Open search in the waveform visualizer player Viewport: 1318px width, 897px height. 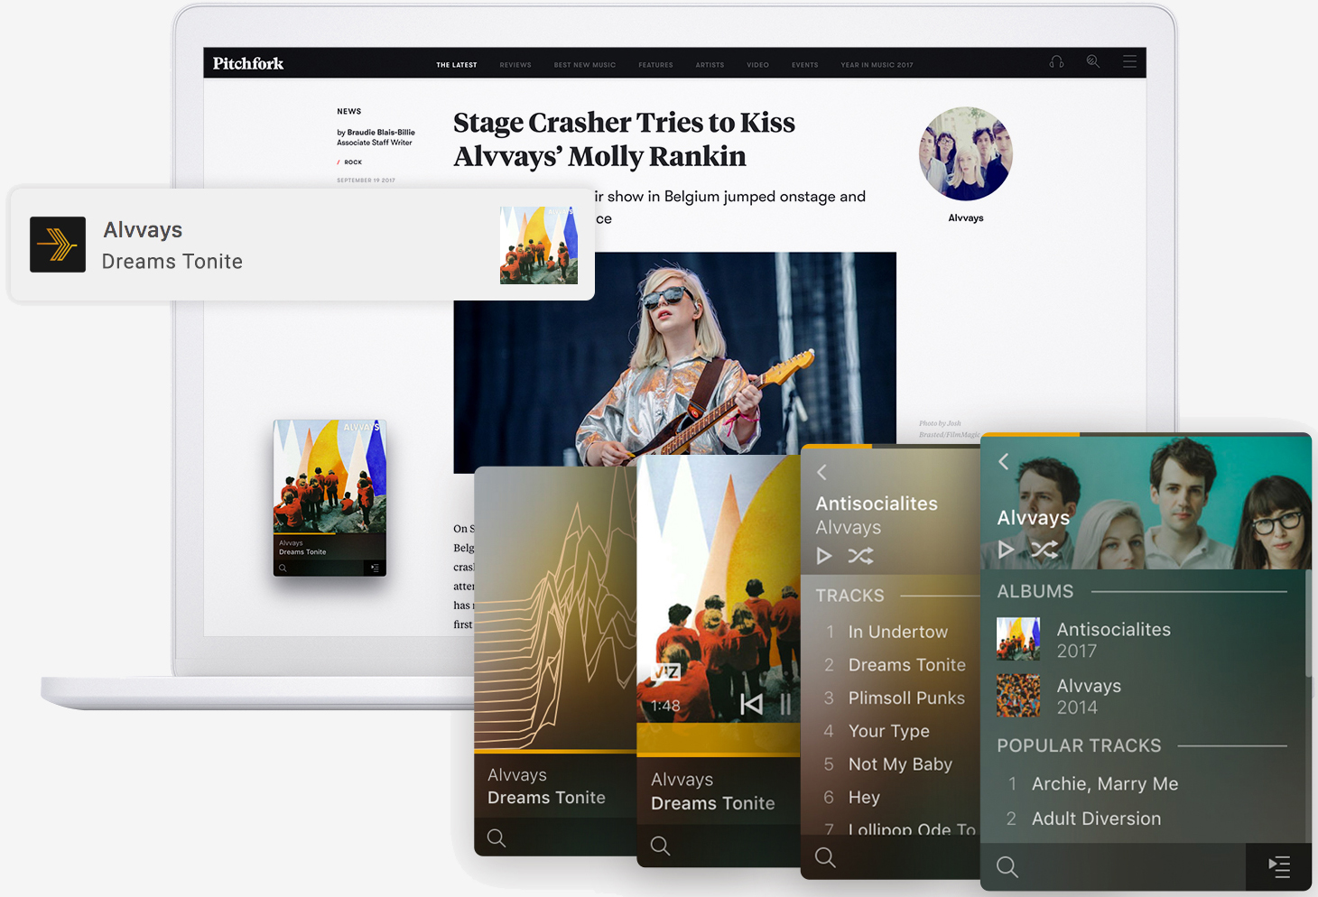tap(497, 837)
